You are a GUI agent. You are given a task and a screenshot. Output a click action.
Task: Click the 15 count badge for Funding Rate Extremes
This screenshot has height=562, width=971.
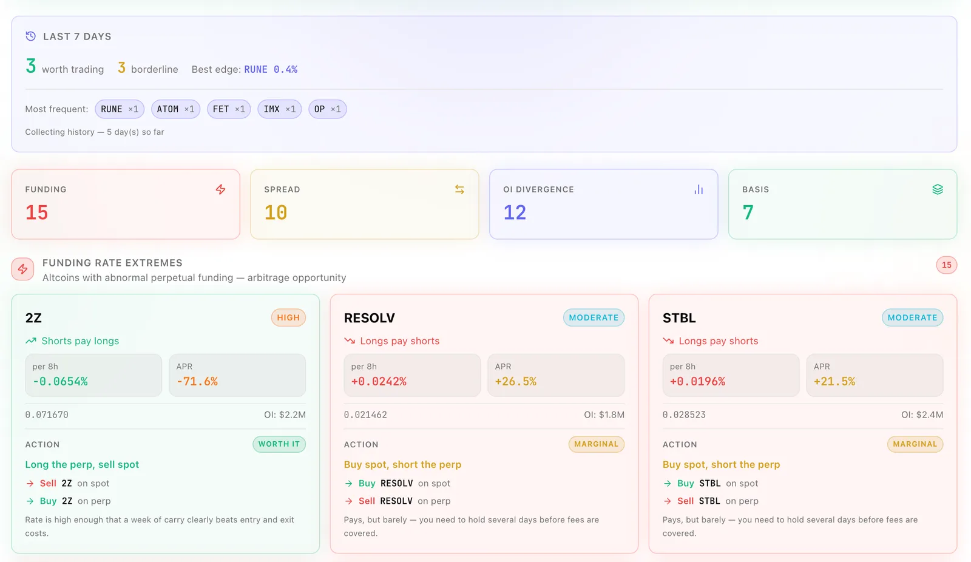coord(946,265)
